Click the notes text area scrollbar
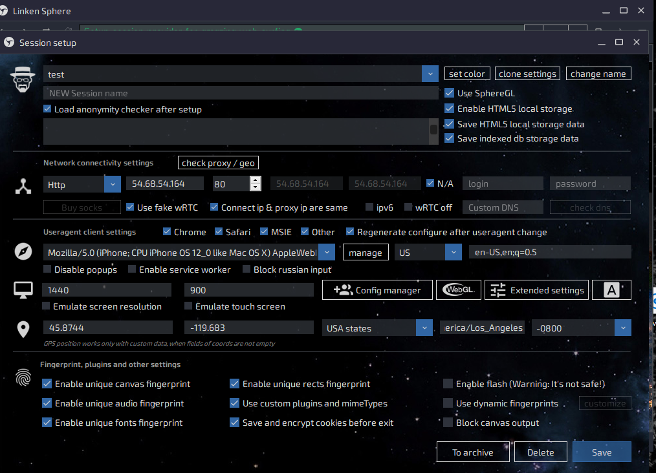 coord(434,131)
